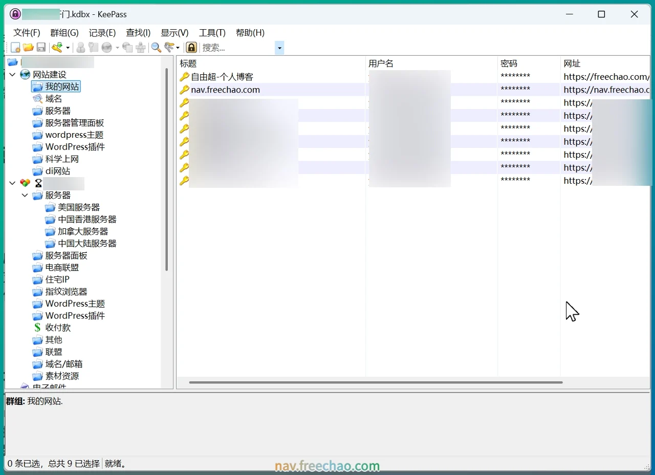
Task: Open the 记录(E) menu
Action: click(102, 33)
